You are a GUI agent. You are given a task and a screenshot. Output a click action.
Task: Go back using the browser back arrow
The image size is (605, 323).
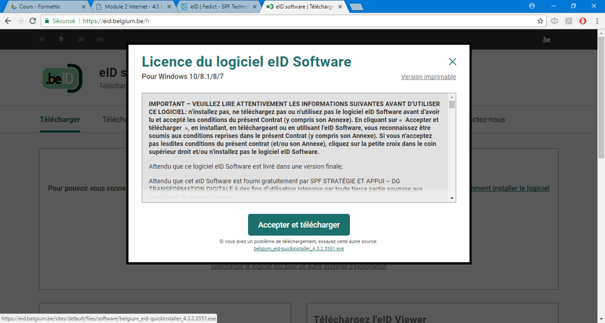coord(8,21)
